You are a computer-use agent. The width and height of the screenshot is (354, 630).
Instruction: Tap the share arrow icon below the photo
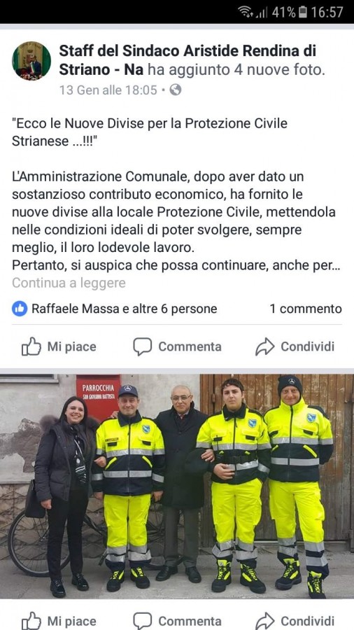point(265,621)
